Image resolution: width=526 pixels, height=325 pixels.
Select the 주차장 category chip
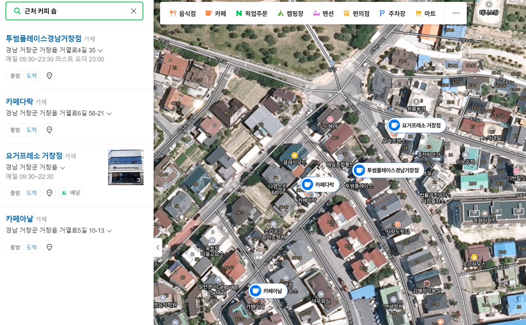coord(392,13)
